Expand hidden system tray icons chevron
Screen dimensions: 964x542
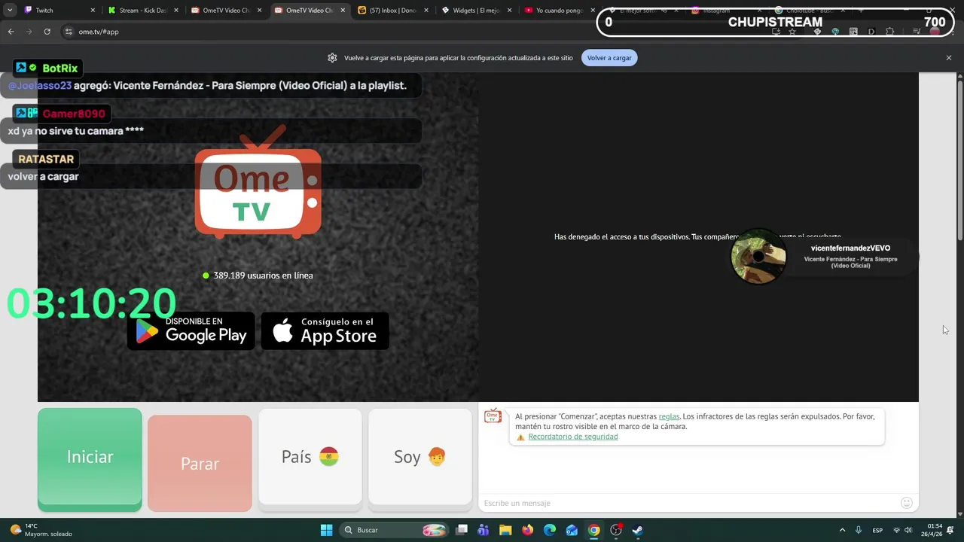(x=841, y=530)
